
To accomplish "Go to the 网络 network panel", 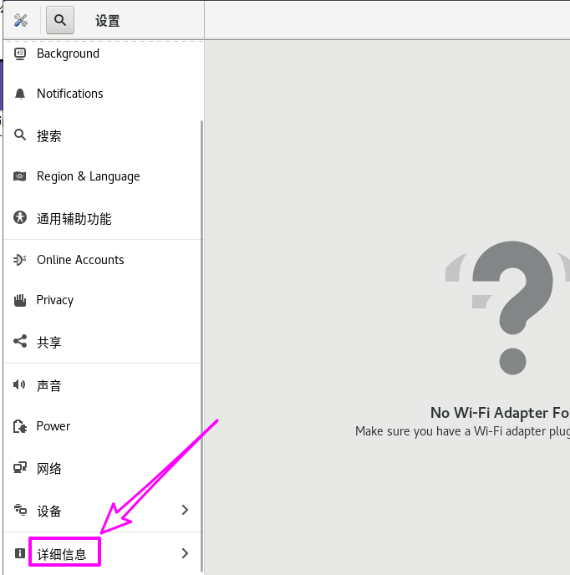I will (x=48, y=468).
